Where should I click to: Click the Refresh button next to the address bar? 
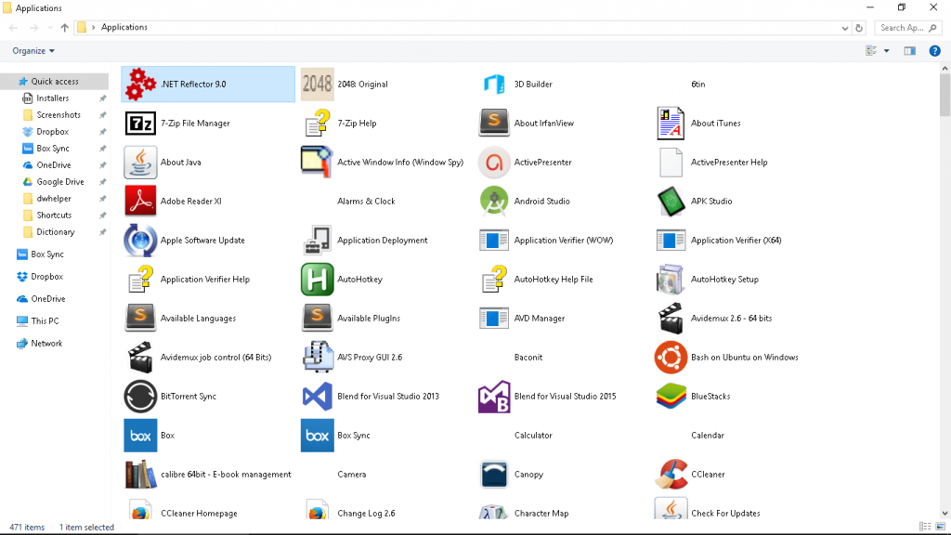856,27
